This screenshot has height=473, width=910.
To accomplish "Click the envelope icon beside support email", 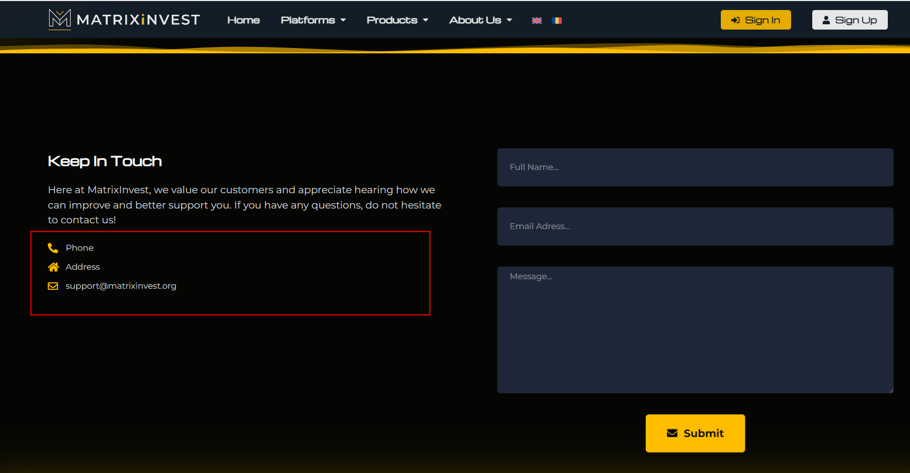I will pyautogui.click(x=53, y=286).
